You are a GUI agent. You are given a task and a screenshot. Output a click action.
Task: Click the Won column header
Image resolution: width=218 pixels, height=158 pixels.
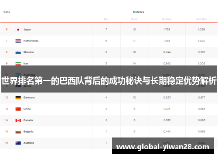pyautogui.click(x=106, y=19)
